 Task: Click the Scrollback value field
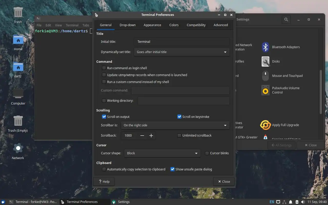[129, 136]
